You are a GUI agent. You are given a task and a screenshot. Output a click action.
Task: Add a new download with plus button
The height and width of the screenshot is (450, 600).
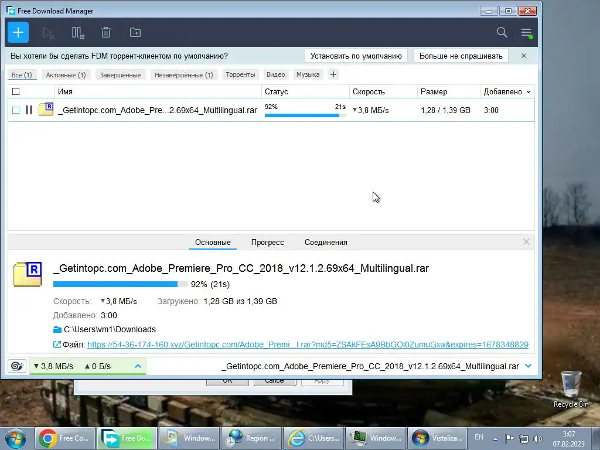coord(18,33)
